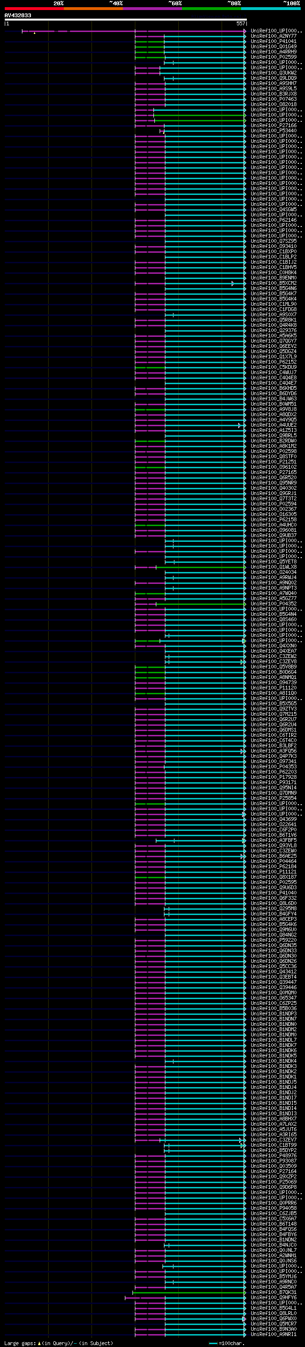The height and width of the screenshot is (1347, 305).
Task: Select the UniRef100_P17928 hit
Action: point(274,777)
